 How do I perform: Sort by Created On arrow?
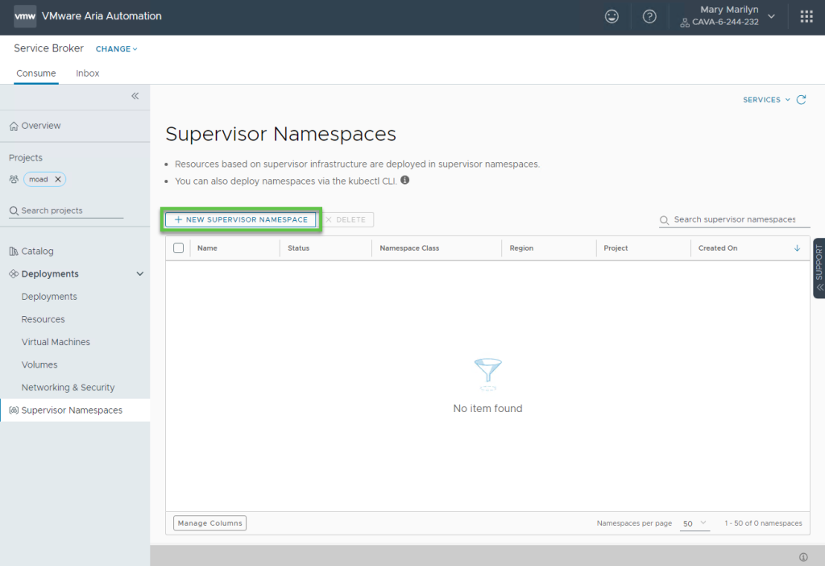pos(797,248)
